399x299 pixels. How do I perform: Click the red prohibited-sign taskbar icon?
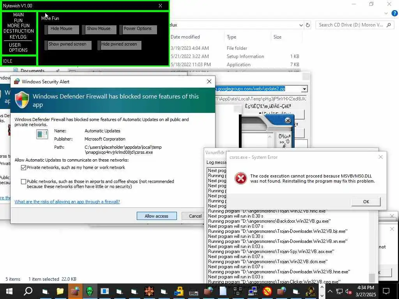click(267, 291)
